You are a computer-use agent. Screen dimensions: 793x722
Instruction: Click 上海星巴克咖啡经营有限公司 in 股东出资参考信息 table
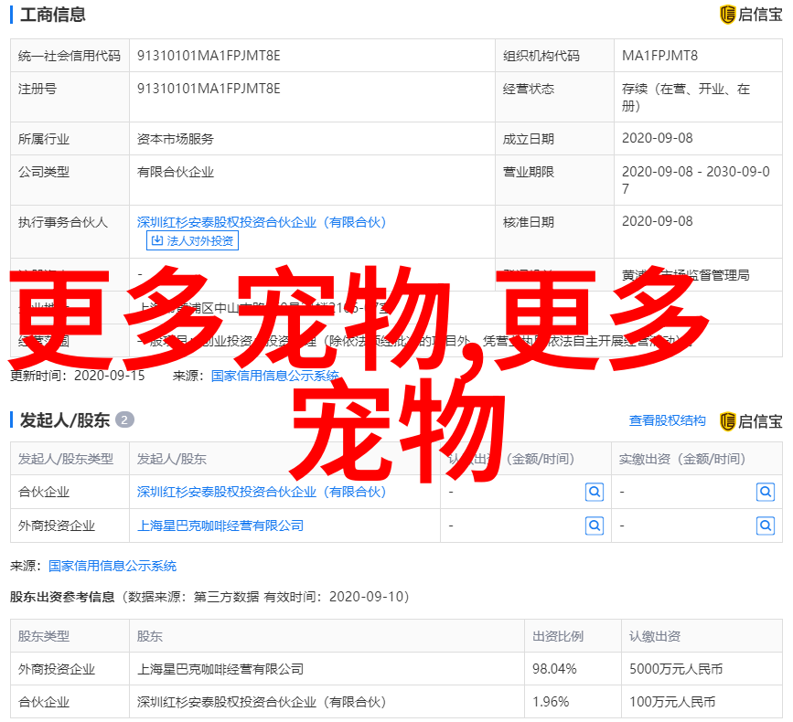(220, 669)
